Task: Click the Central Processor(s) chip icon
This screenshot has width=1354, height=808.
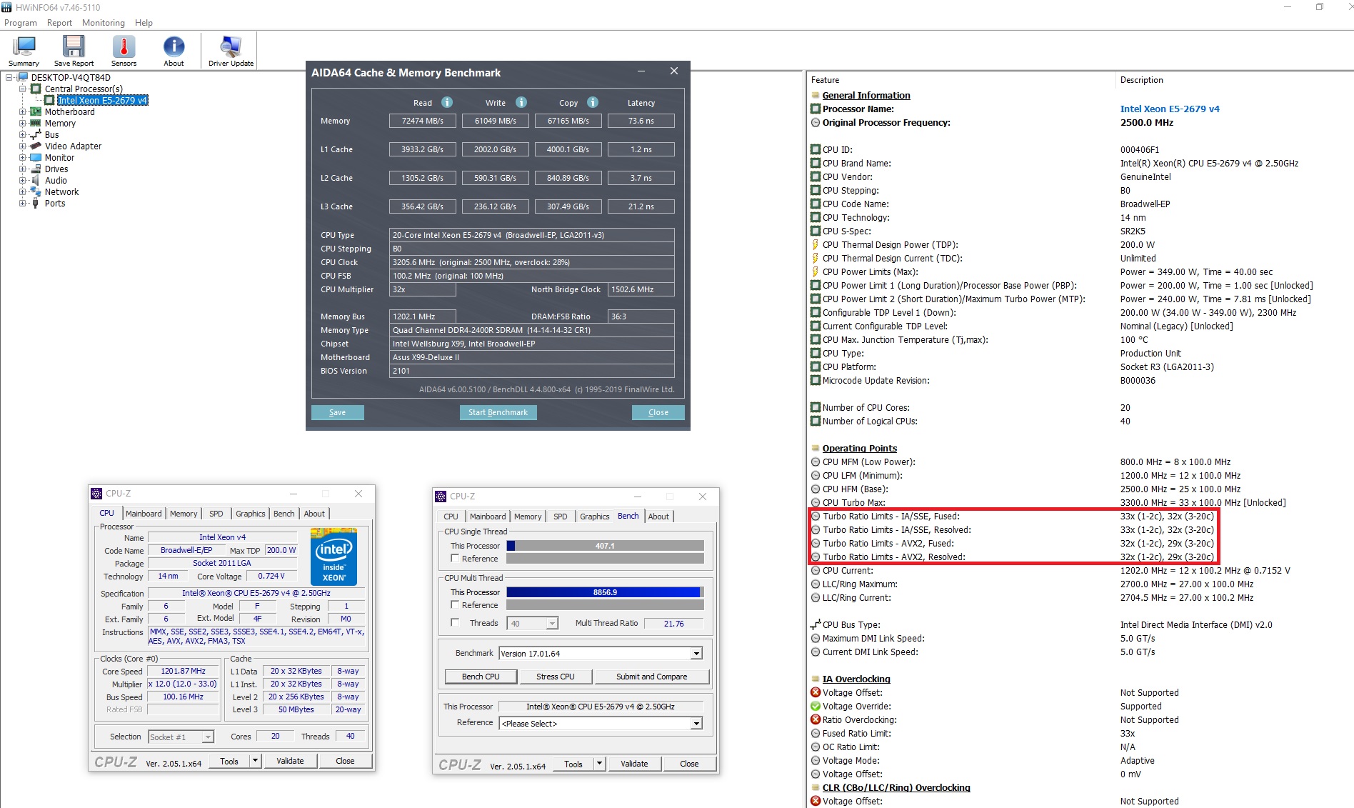Action: pyautogui.click(x=36, y=89)
